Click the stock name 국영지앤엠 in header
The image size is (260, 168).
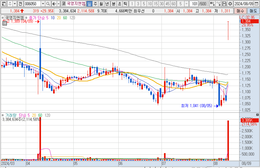[76, 4]
